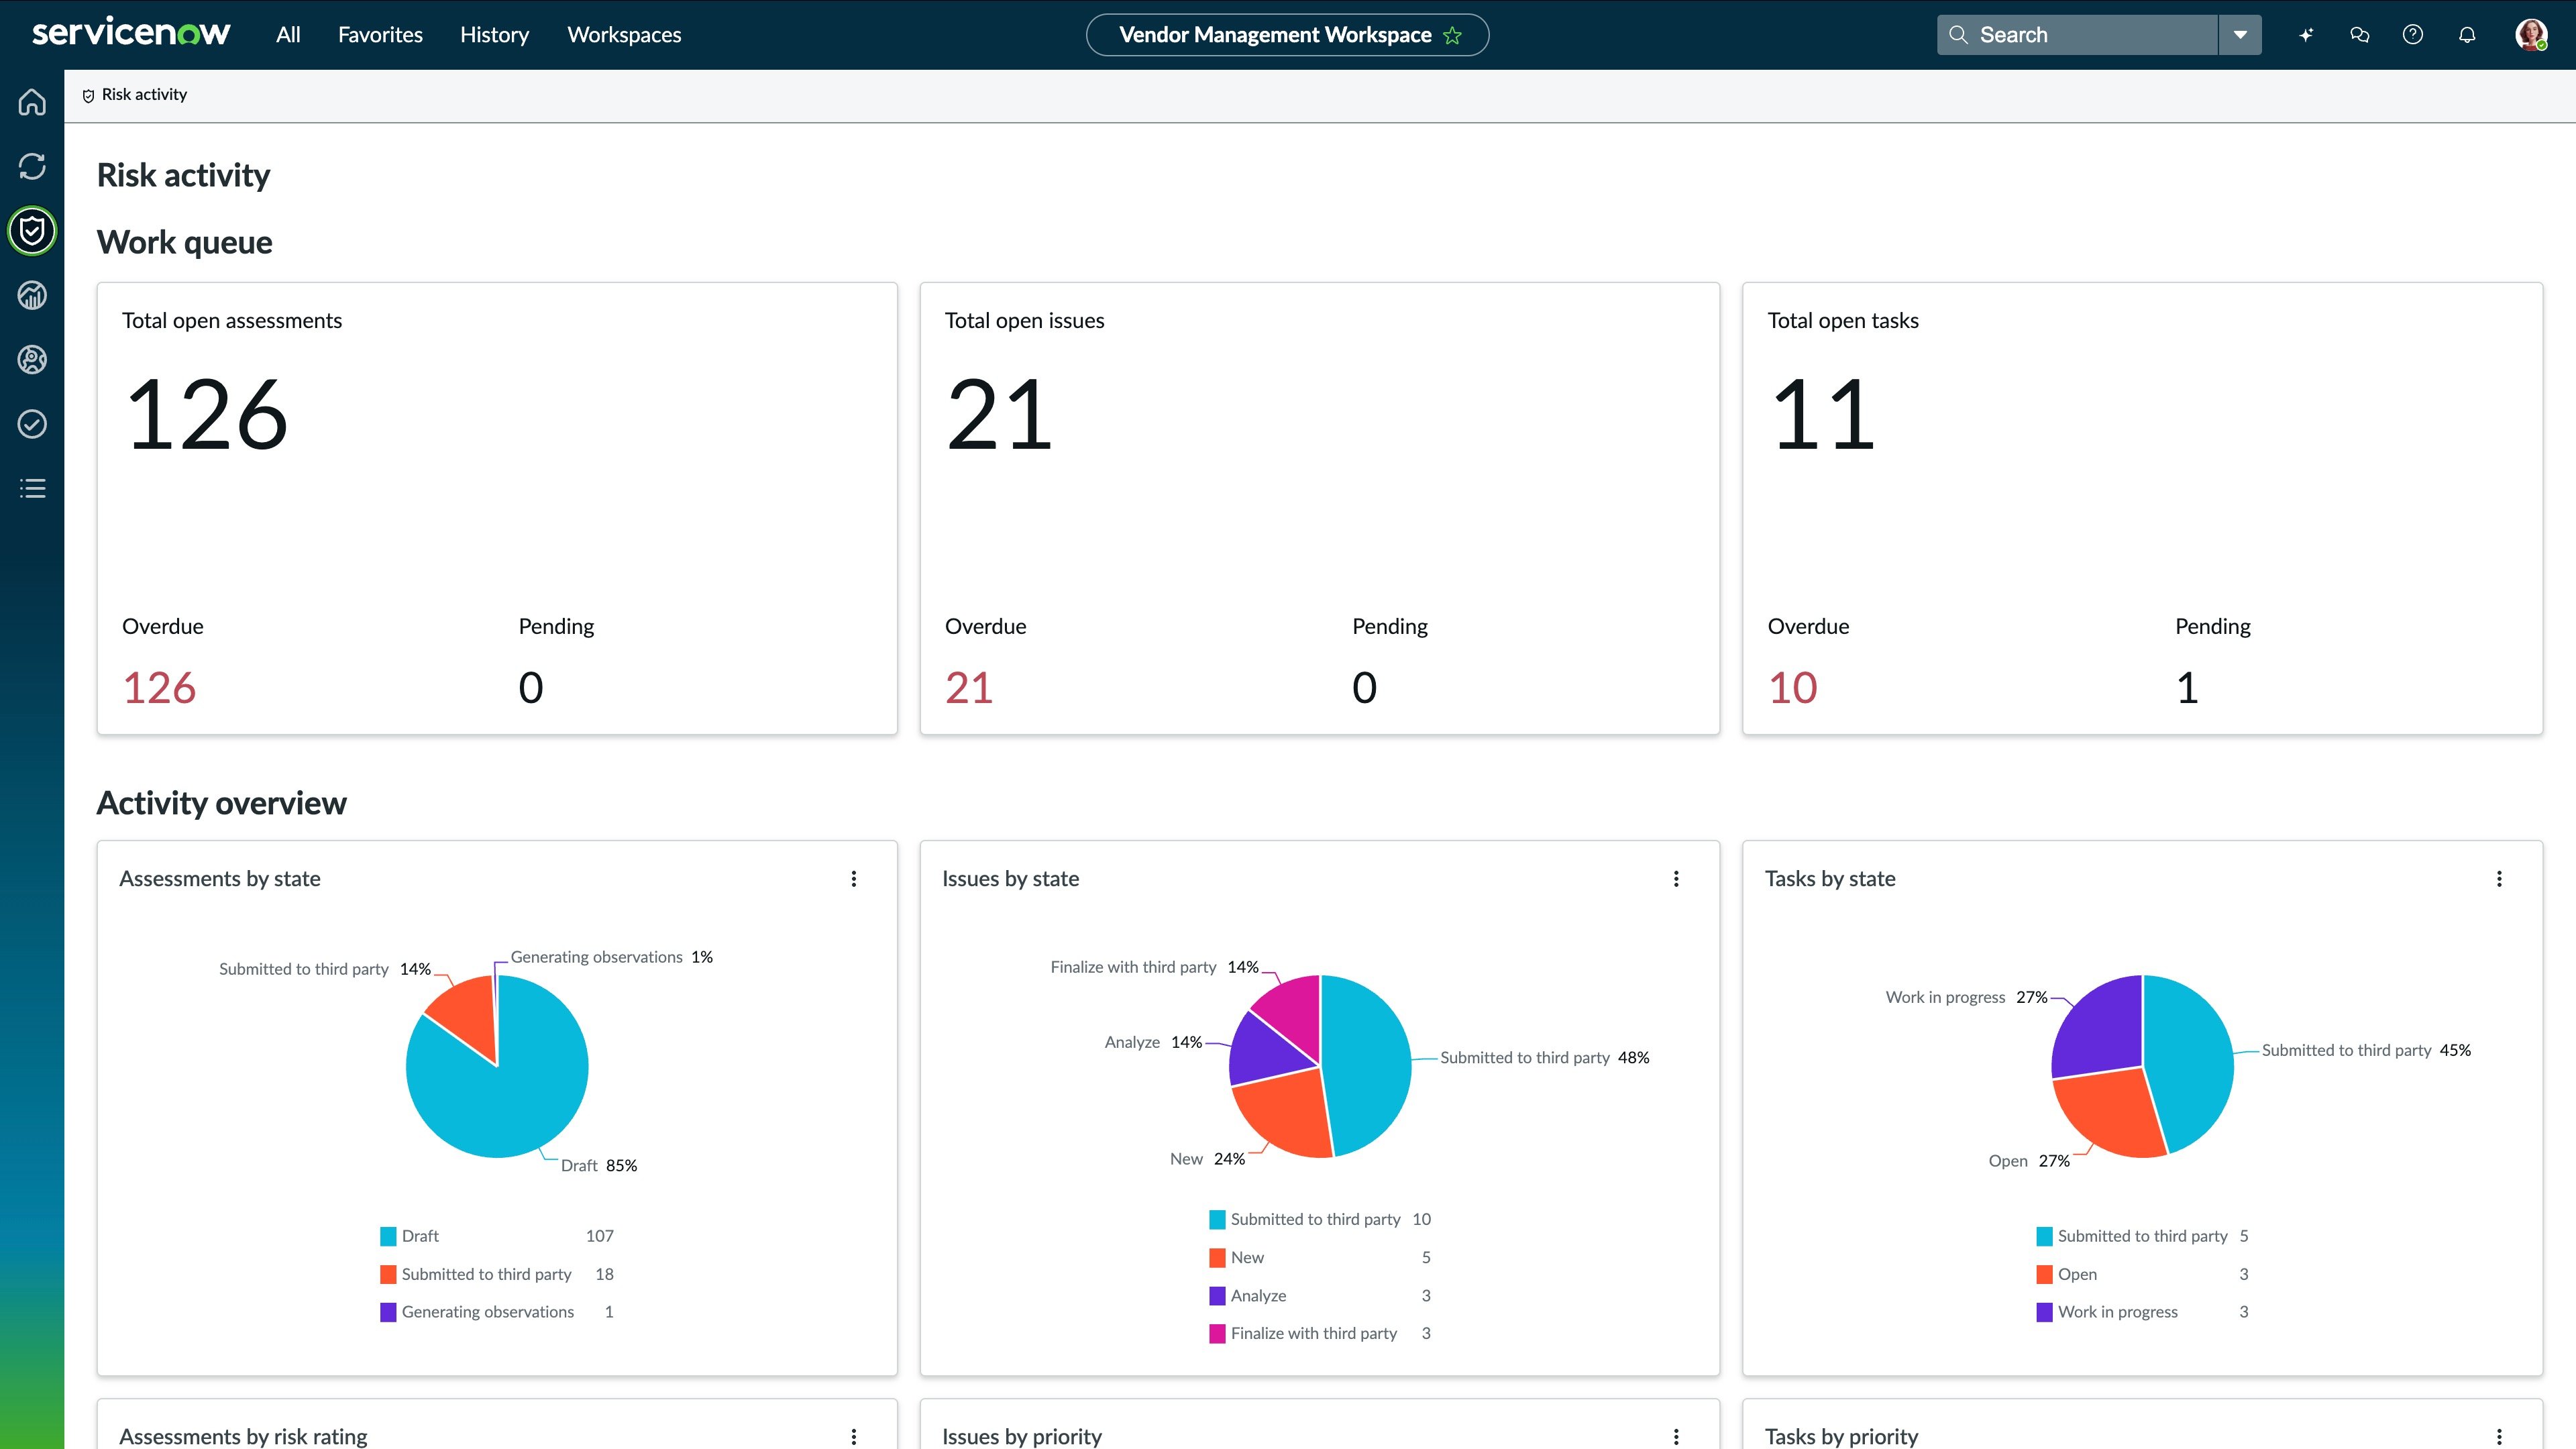Image resolution: width=2576 pixels, height=1449 pixels.
Task: Select the shield Risk activity sidebar icon
Action: (32, 231)
